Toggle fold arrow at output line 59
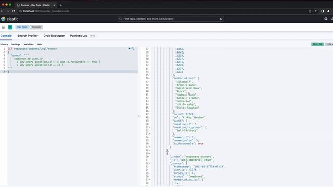 [150, 153]
